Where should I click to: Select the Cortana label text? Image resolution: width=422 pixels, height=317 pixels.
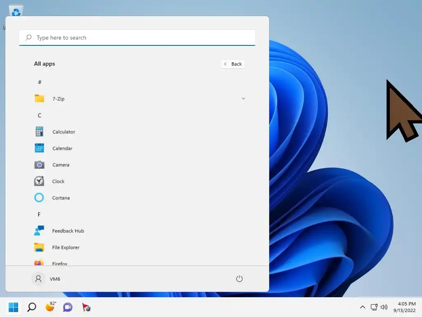[x=61, y=198]
